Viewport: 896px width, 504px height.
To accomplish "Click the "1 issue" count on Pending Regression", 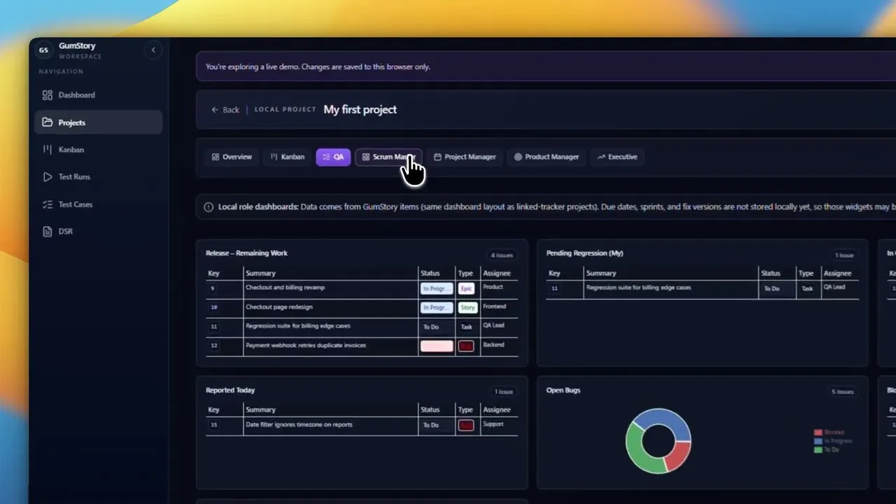I will (x=844, y=255).
